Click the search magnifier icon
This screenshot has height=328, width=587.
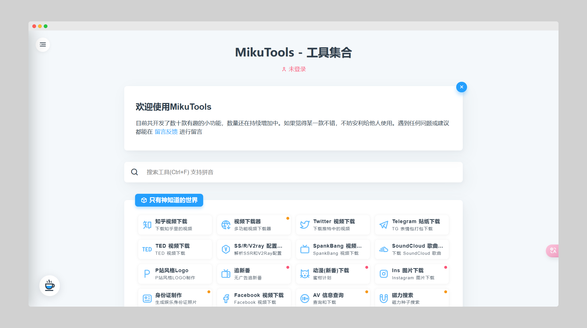click(134, 172)
